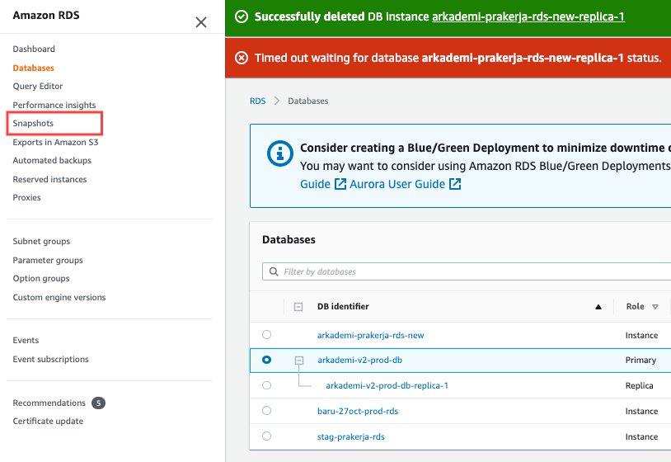Click the DB identifier ascending sort arrow

click(598, 307)
